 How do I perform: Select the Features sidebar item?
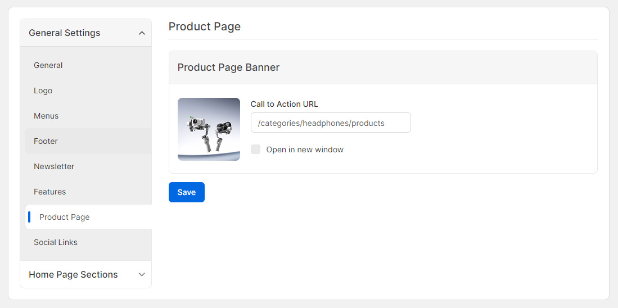click(50, 192)
